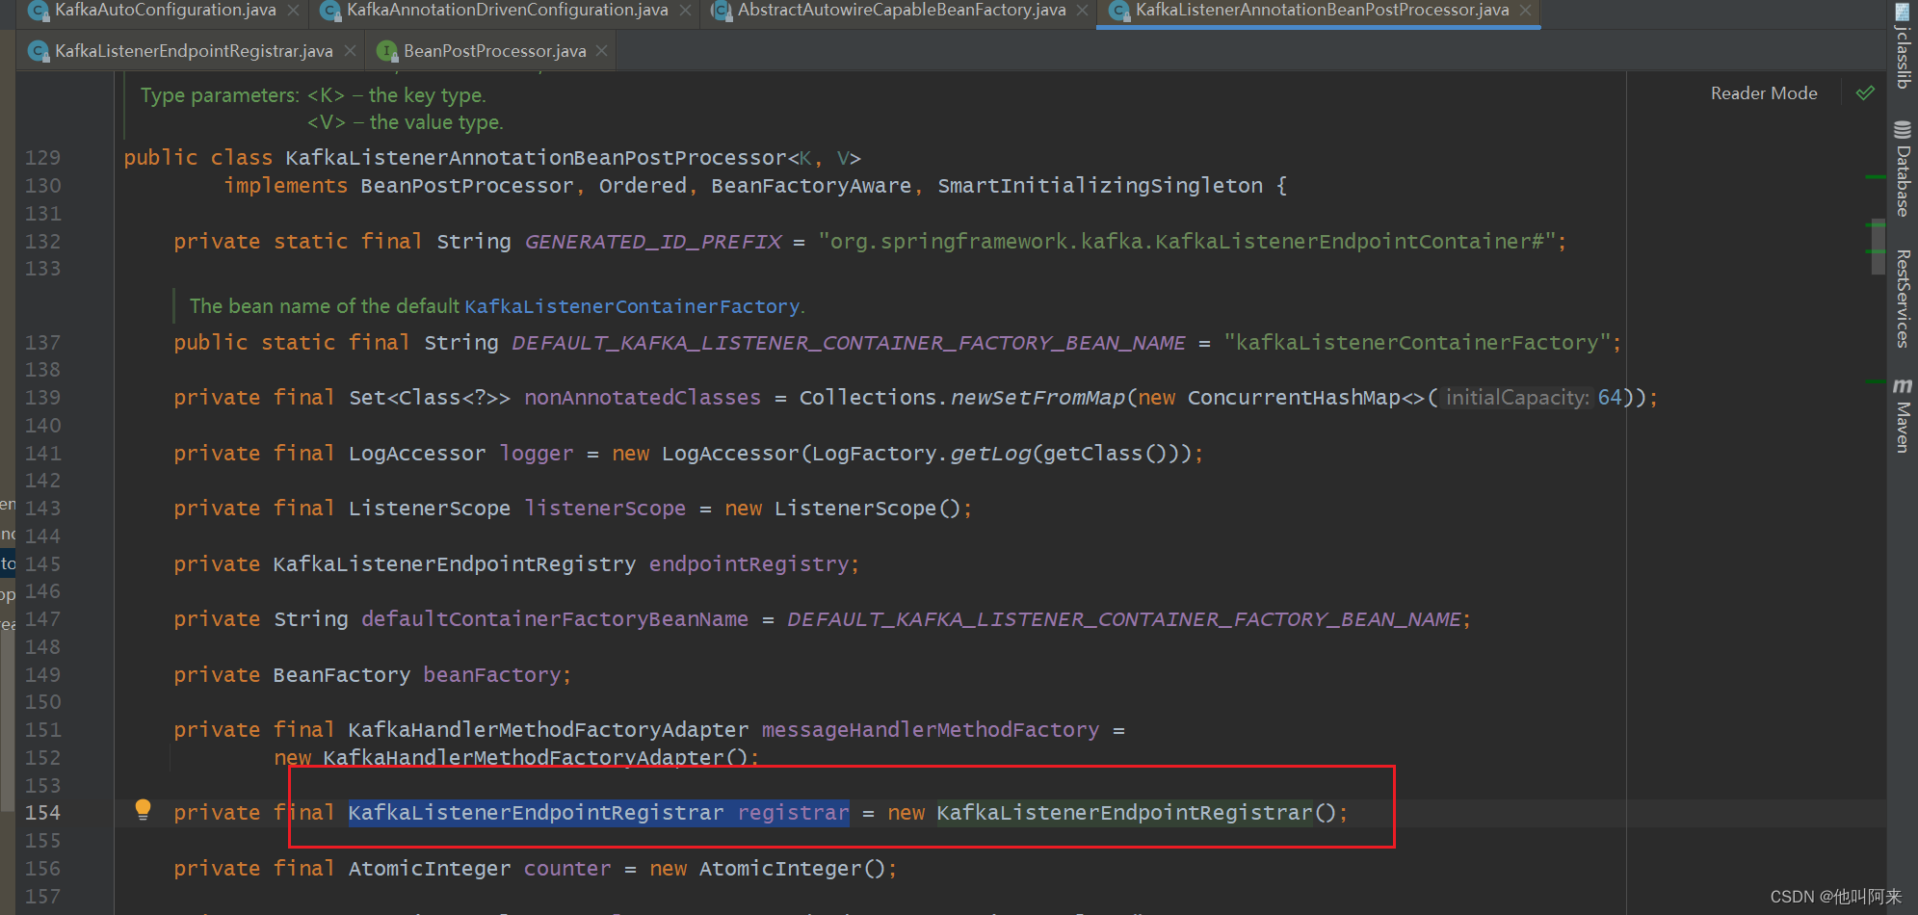Click interface icon on BeanPostProcessor tab
Image resolution: width=1918 pixels, height=915 pixels.
pyautogui.click(x=387, y=51)
